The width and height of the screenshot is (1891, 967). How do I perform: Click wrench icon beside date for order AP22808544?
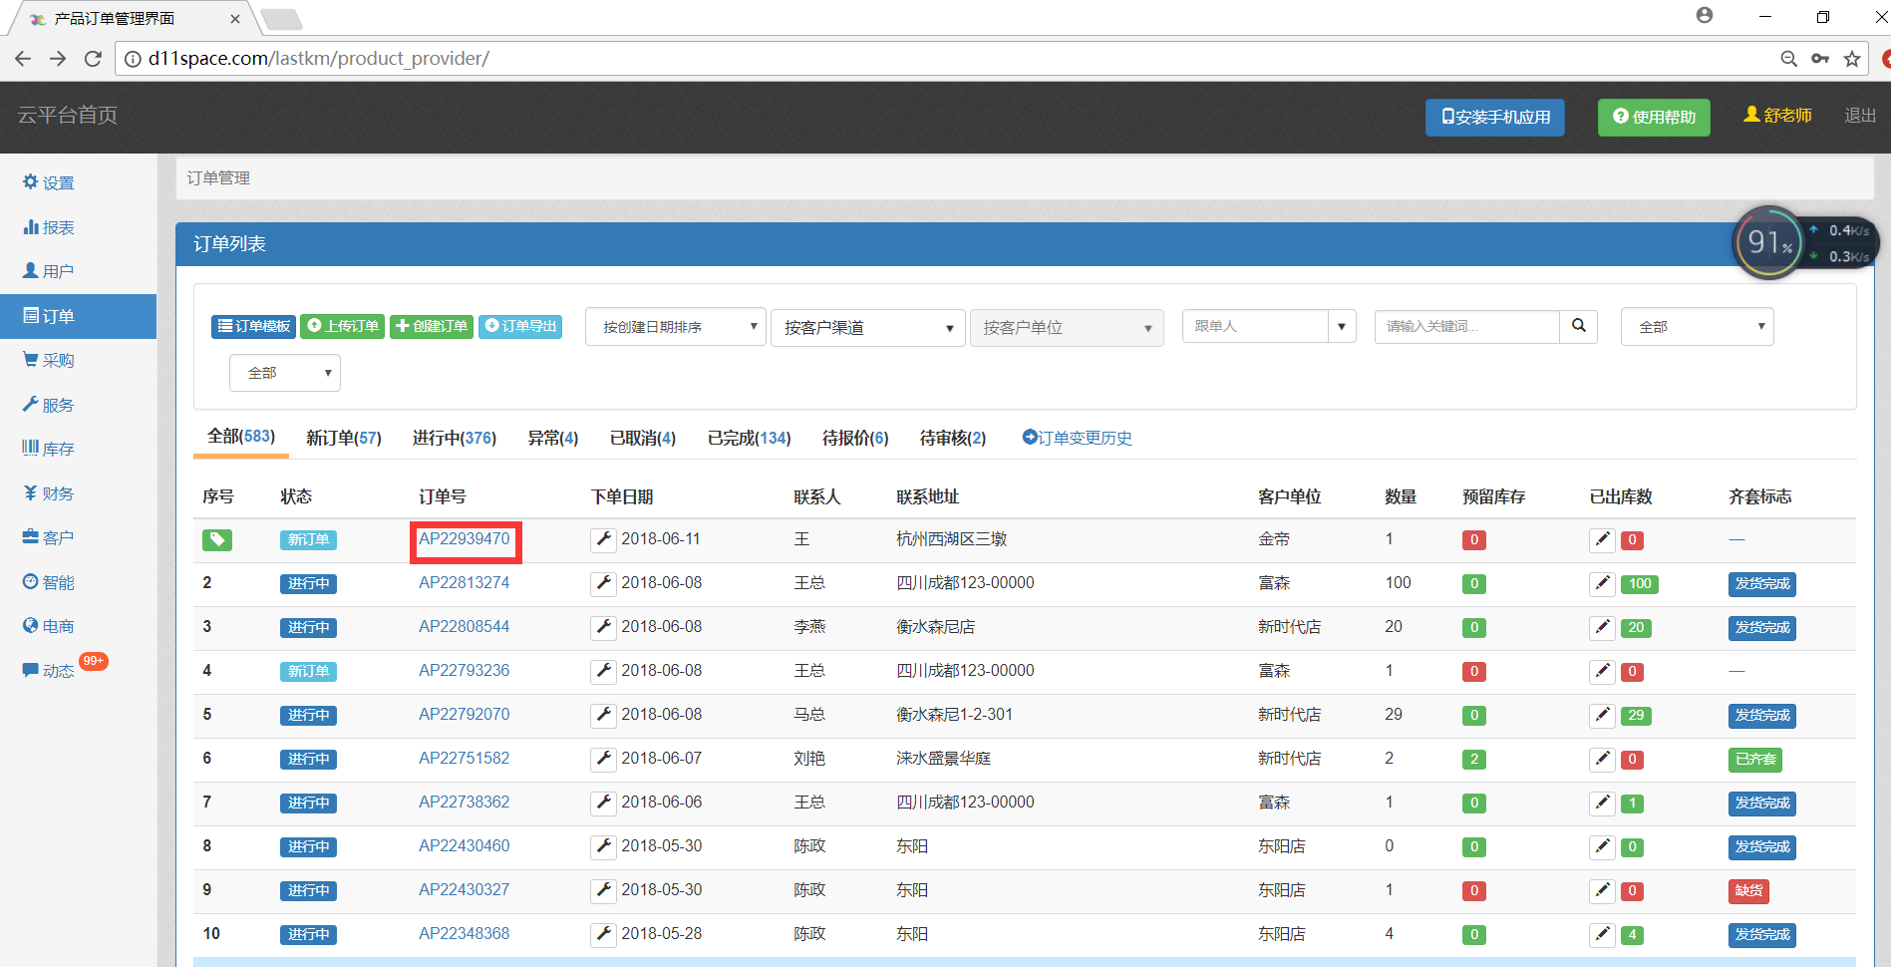[603, 627]
